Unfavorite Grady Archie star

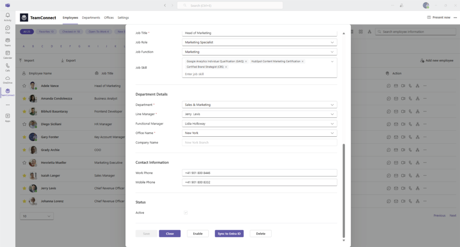24,150
